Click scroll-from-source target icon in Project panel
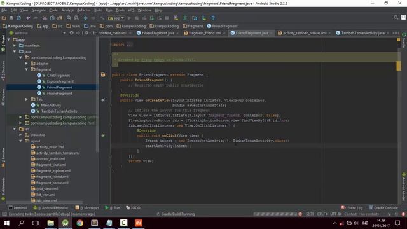The image size is (407, 229). (x=72, y=33)
